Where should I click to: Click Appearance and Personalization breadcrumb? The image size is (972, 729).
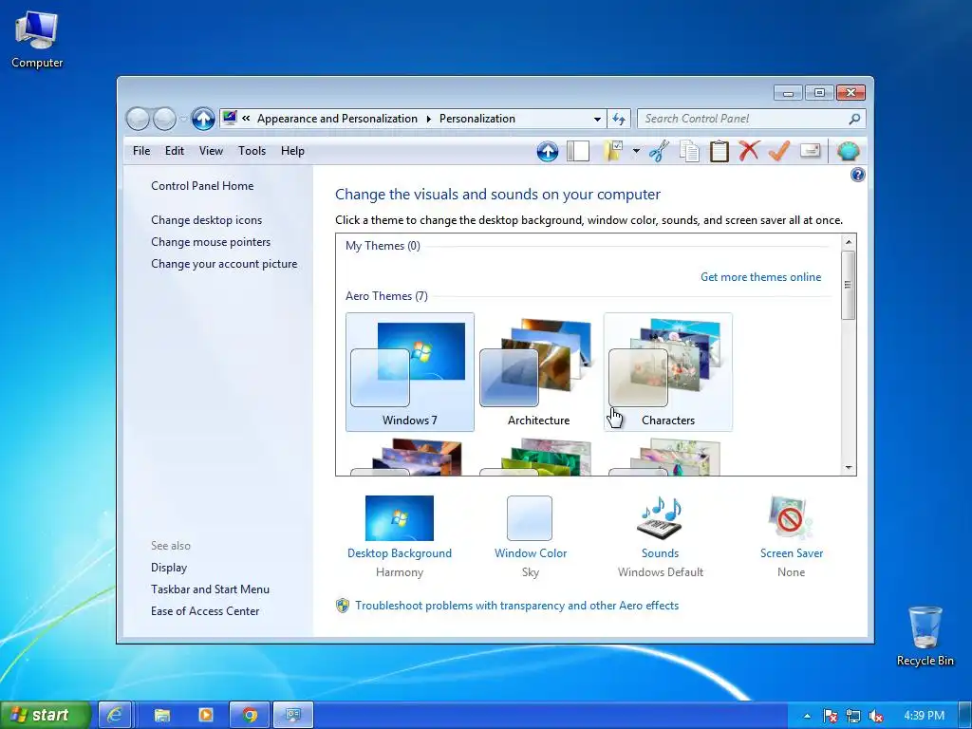coord(337,119)
